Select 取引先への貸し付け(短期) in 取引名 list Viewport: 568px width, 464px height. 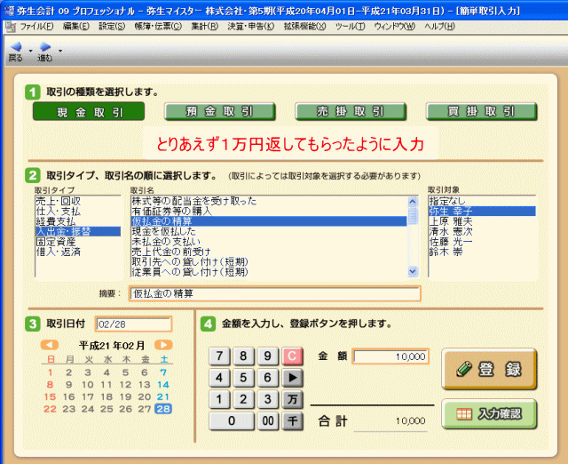[x=269, y=262]
